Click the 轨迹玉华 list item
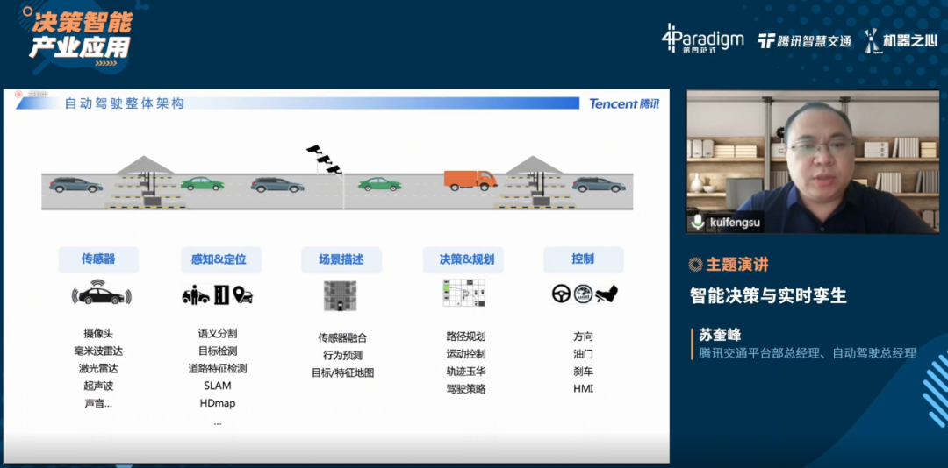The height and width of the screenshot is (468, 948). click(x=466, y=372)
